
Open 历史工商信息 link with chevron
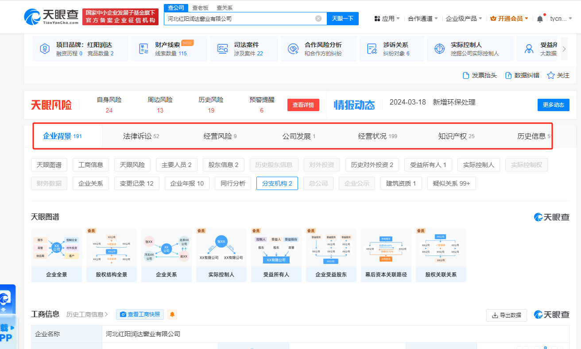[87, 314]
